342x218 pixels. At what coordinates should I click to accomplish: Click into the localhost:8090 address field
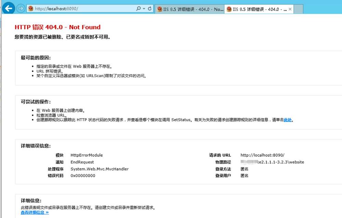click(x=82, y=9)
